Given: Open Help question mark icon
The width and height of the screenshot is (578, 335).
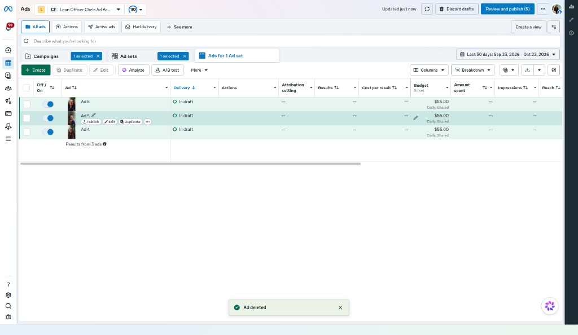Looking at the screenshot, I should 8,284.
